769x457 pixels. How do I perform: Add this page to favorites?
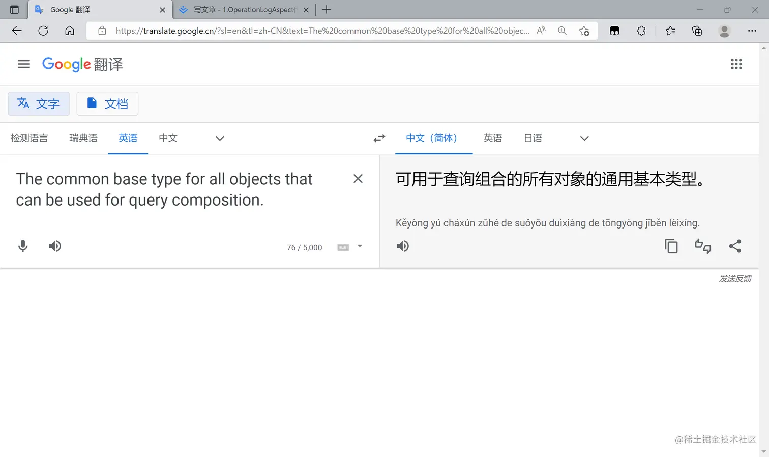tap(584, 31)
